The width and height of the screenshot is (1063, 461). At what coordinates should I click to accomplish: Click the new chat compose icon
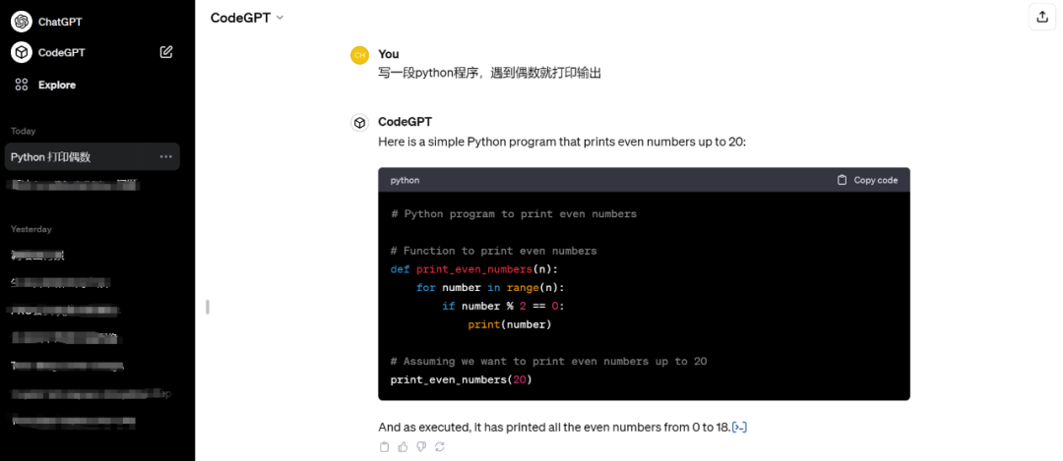point(166,52)
